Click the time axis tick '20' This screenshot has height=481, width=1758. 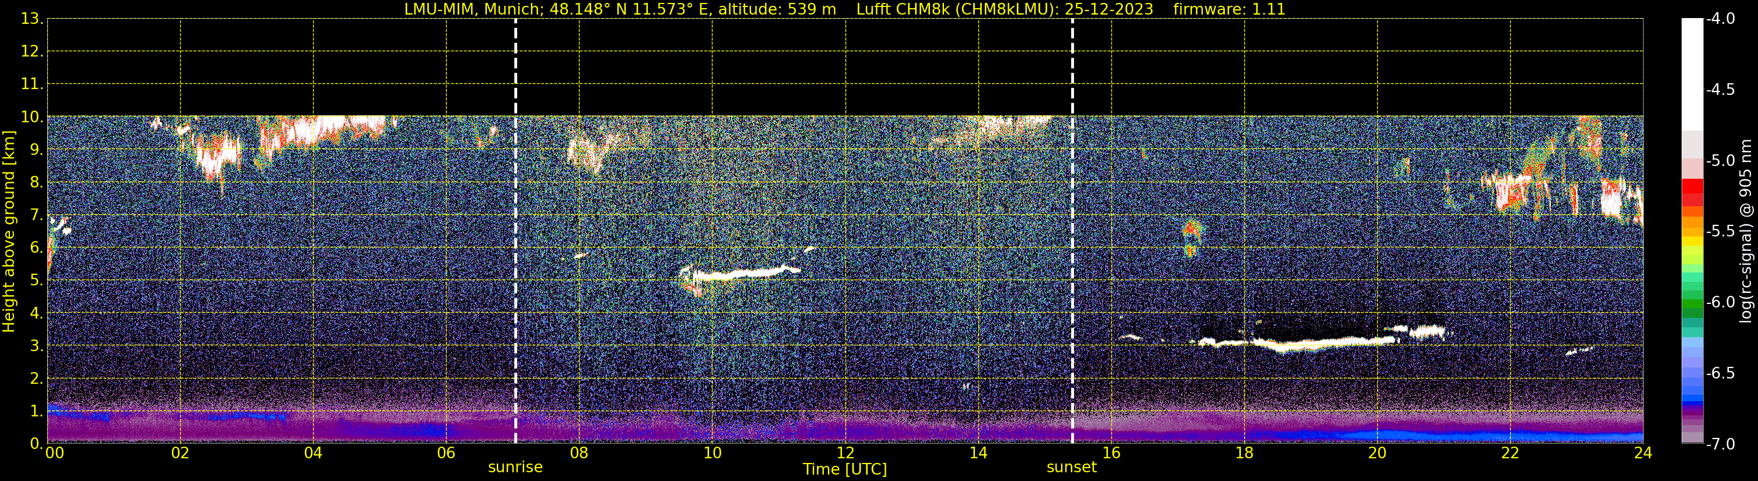(1378, 453)
